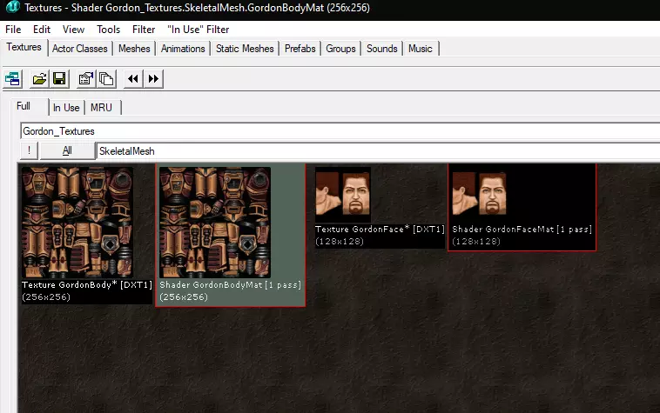
Task: Go to previous group with rewind arrows
Action: click(x=133, y=78)
